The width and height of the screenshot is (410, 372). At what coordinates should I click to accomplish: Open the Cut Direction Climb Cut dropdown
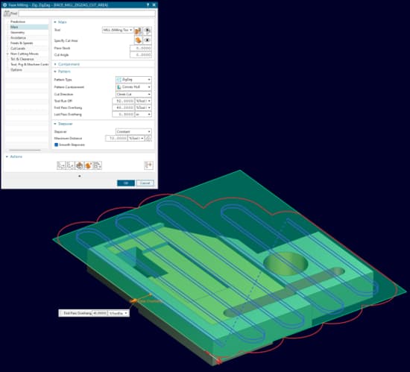133,94
